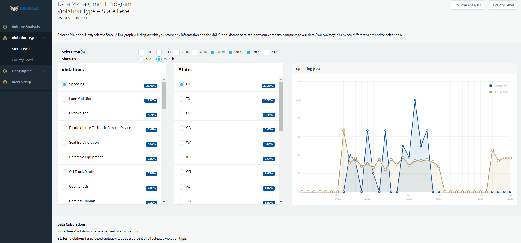Select the Speeding violation radio

[x=64, y=84]
